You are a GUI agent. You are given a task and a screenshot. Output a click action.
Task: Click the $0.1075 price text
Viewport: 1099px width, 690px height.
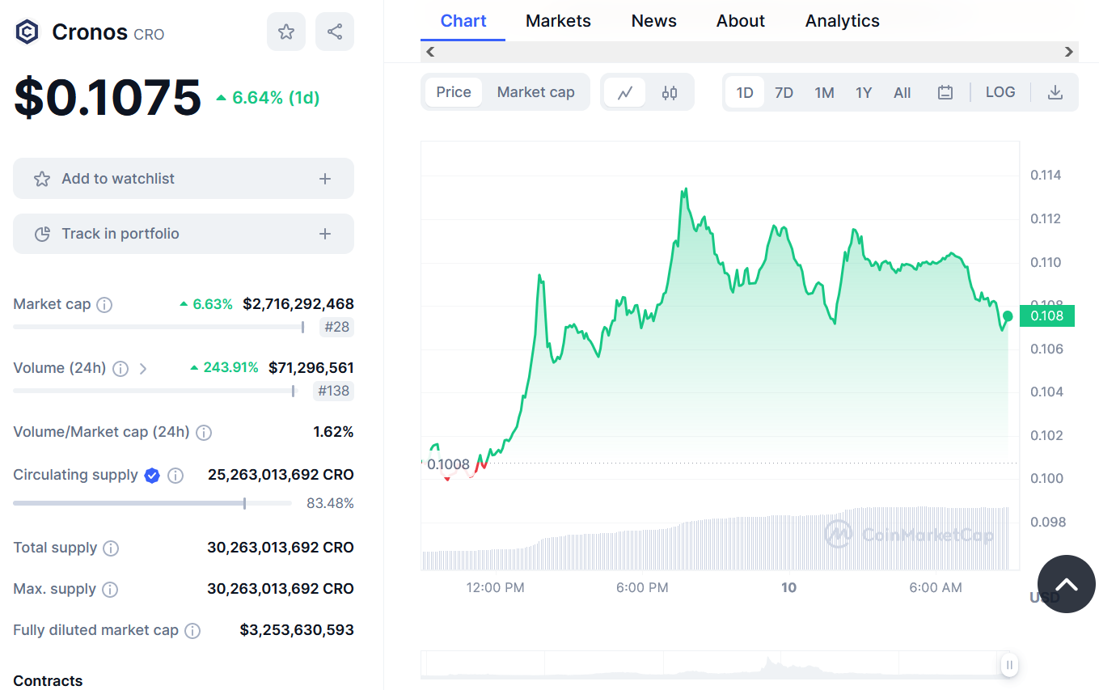tap(108, 97)
